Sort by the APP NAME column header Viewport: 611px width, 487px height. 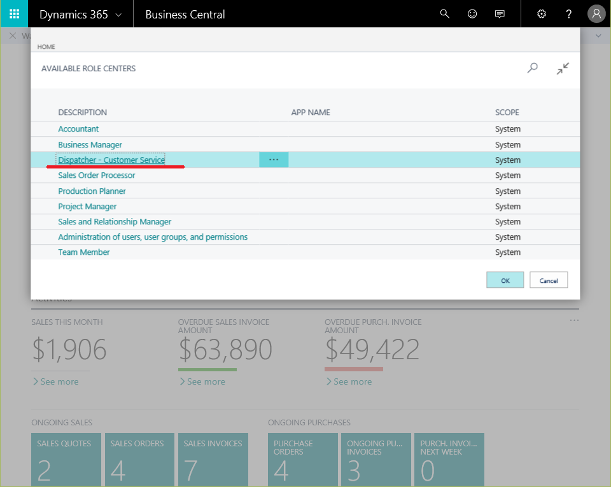[x=311, y=113]
